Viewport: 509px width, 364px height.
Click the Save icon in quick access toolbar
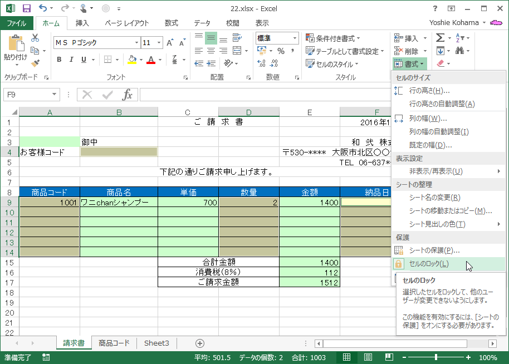coord(26,7)
